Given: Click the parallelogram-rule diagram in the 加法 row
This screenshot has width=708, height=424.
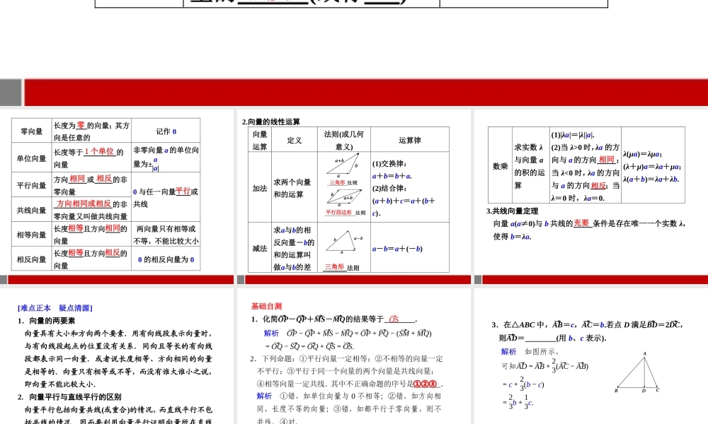Looking at the screenshot, I should click(345, 197).
